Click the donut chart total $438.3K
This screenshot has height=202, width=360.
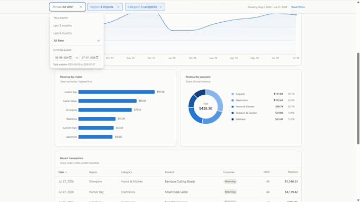(x=206, y=108)
